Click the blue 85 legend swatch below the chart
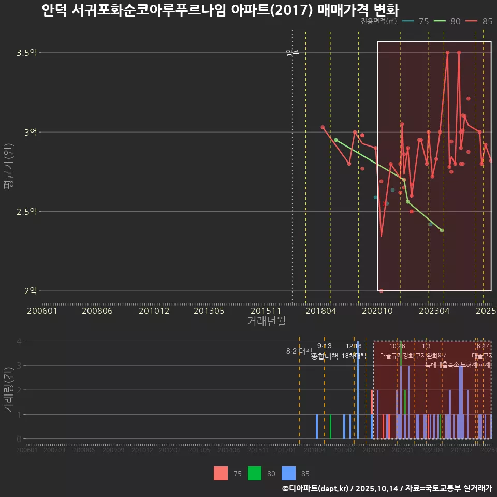 (x=288, y=473)
